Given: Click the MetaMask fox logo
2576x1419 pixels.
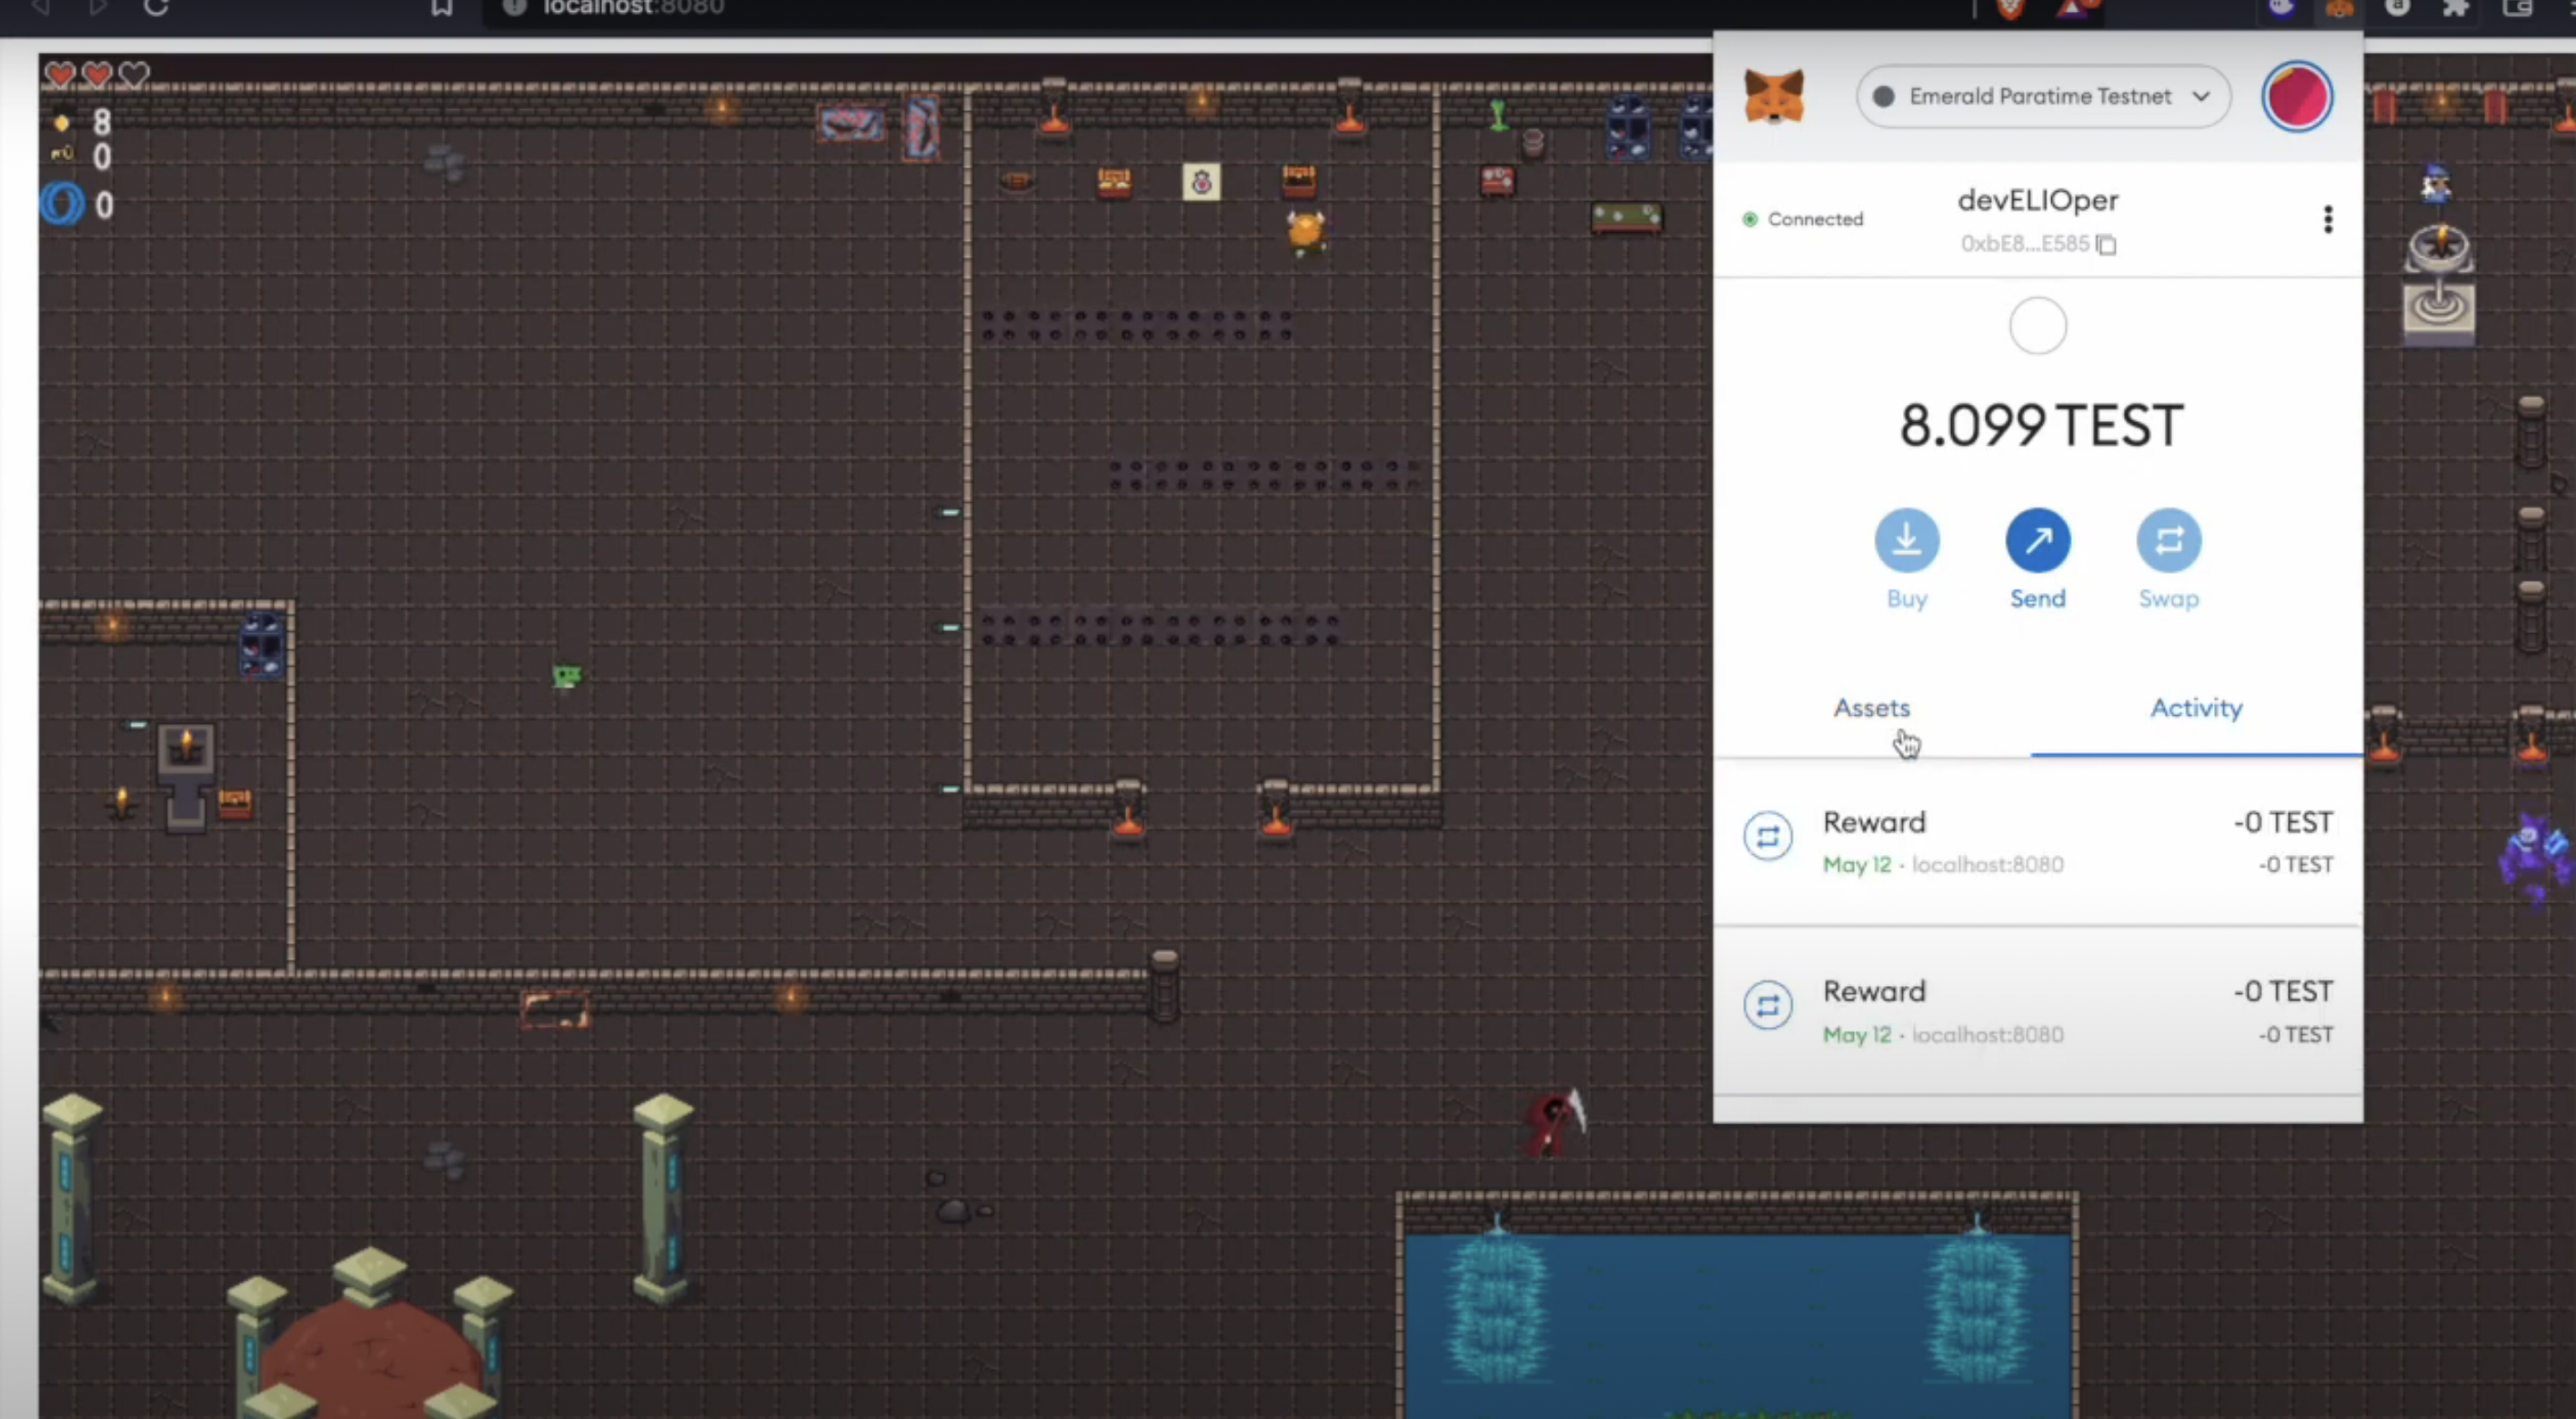Looking at the screenshot, I should coord(1773,96).
